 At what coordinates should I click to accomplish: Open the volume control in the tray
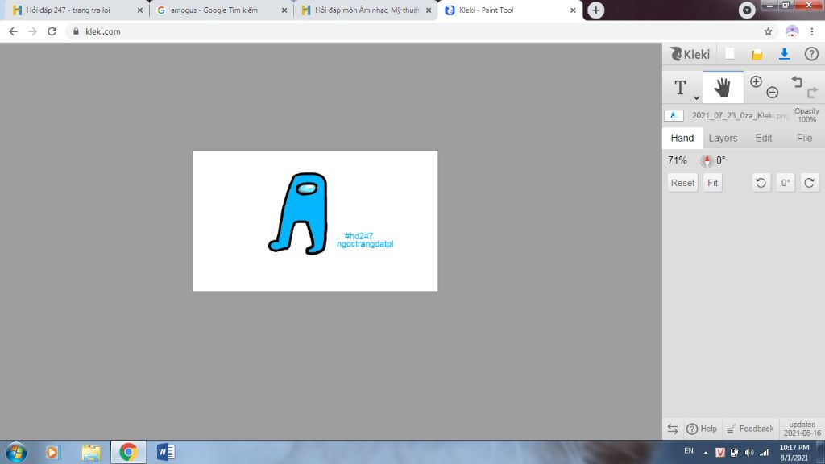(x=749, y=453)
